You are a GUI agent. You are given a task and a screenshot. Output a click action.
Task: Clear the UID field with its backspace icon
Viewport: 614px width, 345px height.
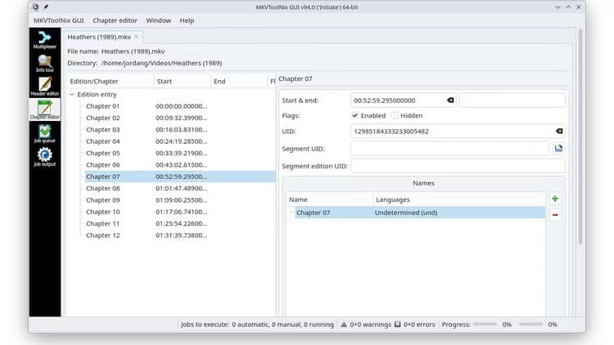[x=559, y=131]
